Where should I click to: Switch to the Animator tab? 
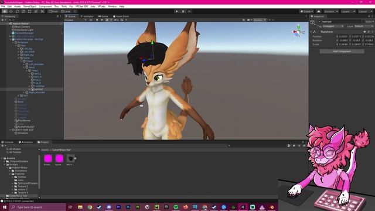87,16
